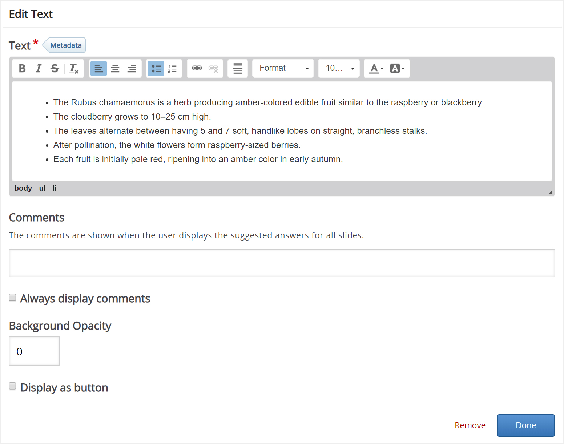
Task: Center align the text
Action: point(115,68)
